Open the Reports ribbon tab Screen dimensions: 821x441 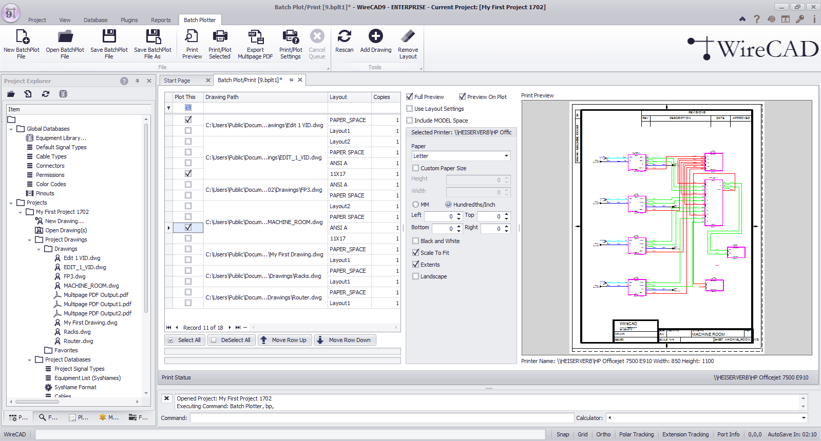coord(161,20)
